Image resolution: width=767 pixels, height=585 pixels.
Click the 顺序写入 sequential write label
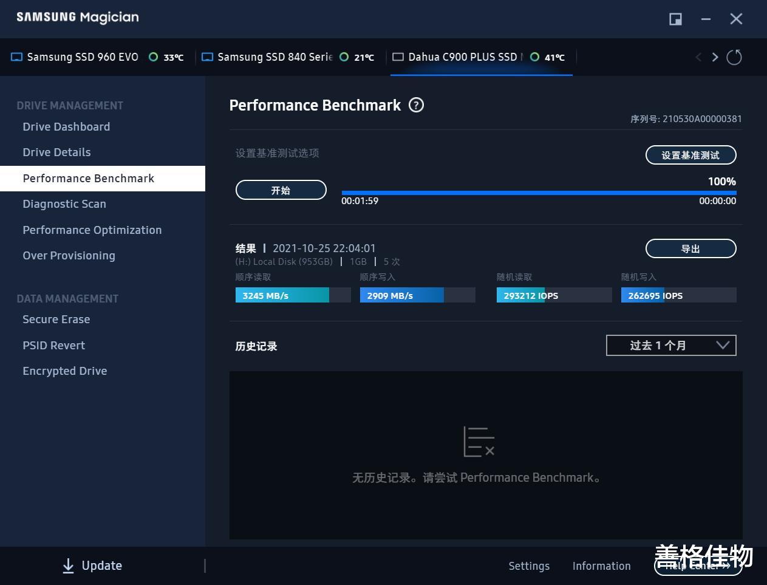(378, 277)
